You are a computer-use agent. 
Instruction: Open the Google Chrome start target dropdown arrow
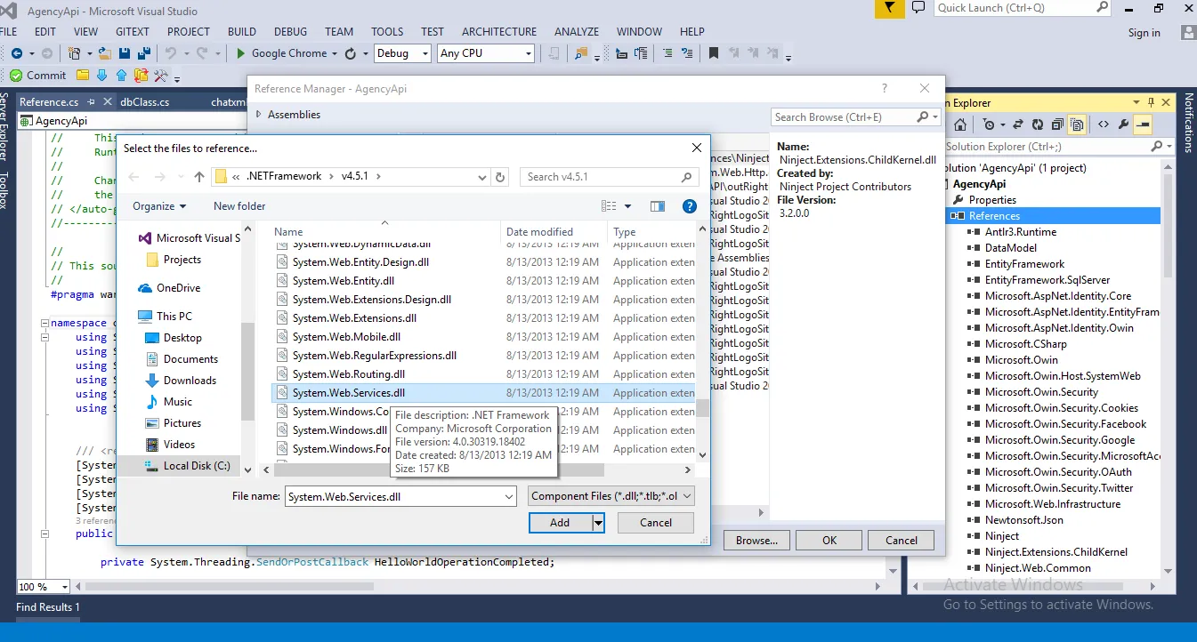335,53
